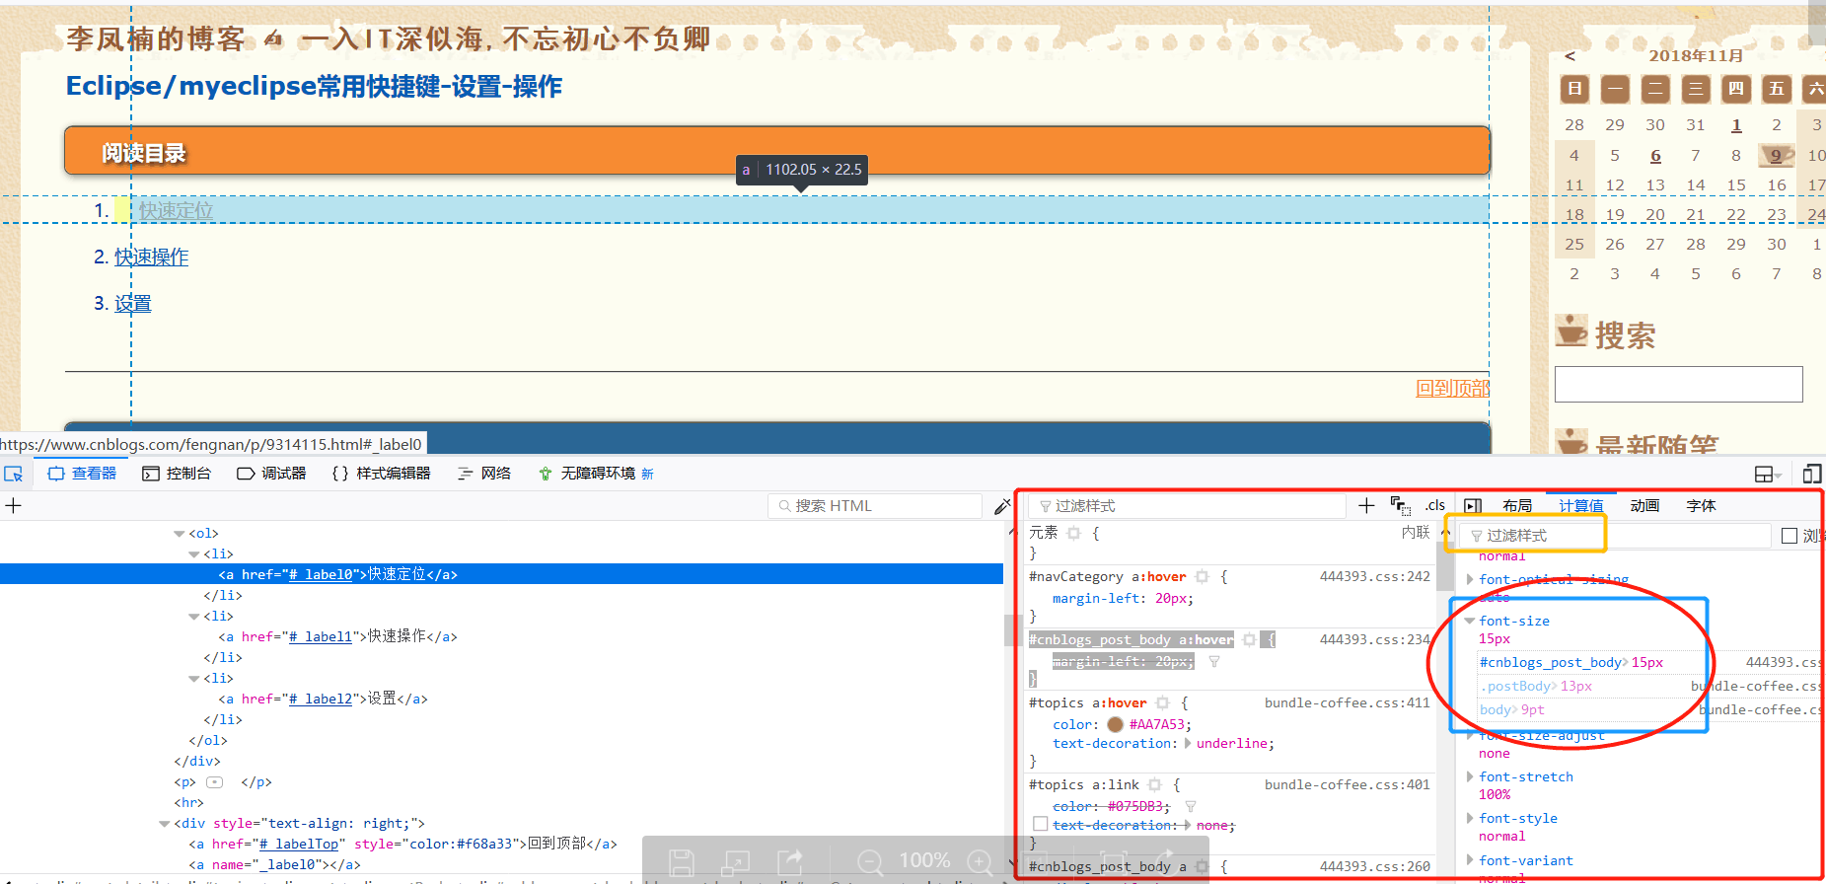Click the icon between the add-rule plus and .cls
The height and width of the screenshot is (884, 1826).
pos(1400,506)
